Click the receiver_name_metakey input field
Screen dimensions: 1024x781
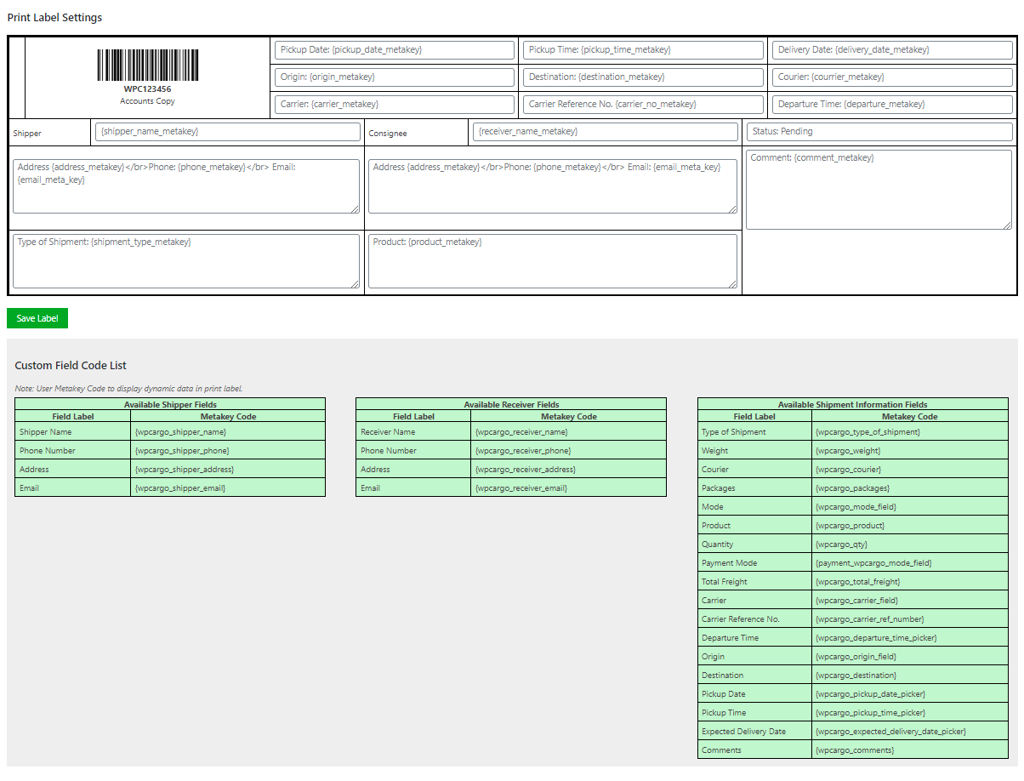point(606,132)
